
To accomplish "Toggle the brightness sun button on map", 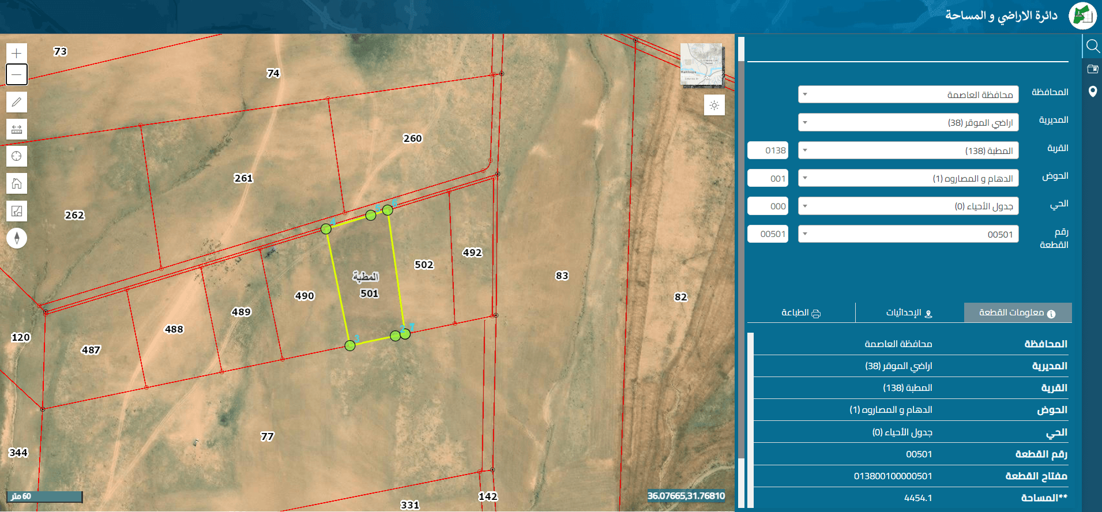I will (714, 105).
